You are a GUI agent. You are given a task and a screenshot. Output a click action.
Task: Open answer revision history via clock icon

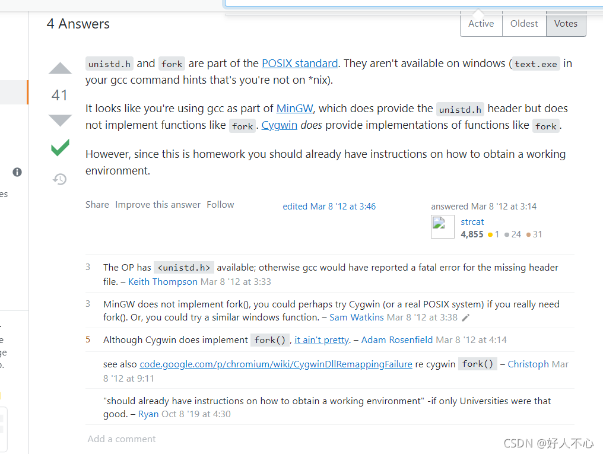pos(59,179)
